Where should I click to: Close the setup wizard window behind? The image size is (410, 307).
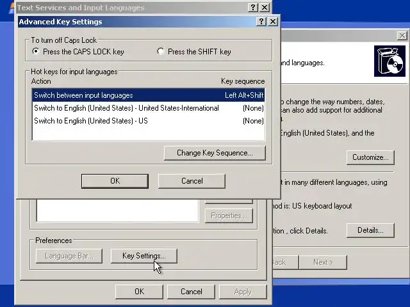[402, 36]
